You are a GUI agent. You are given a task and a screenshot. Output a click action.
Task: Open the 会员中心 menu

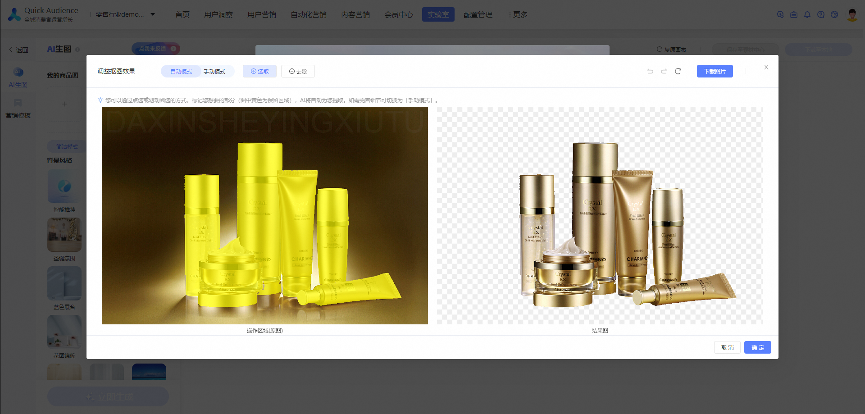pyautogui.click(x=399, y=14)
